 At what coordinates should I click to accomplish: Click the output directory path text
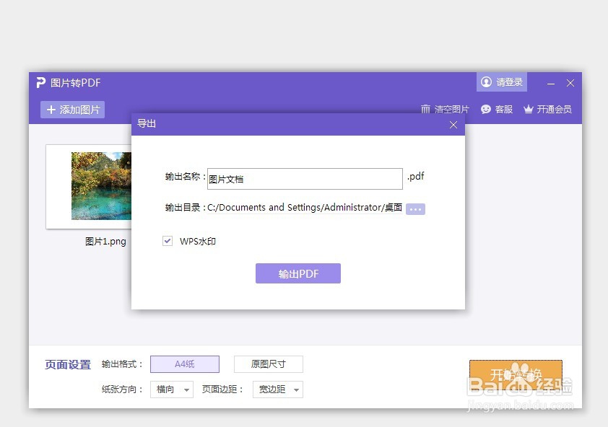305,208
